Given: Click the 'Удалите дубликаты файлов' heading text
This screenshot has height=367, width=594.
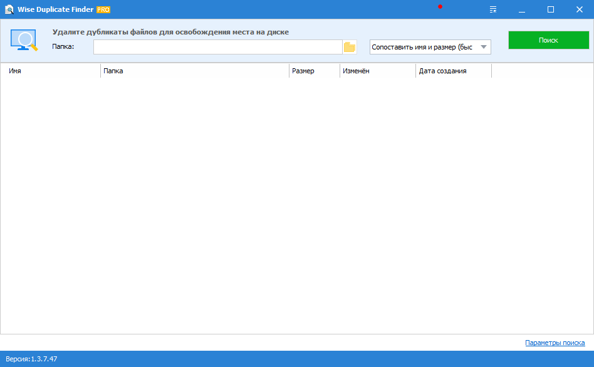Looking at the screenshot, I should click(170, 32).
